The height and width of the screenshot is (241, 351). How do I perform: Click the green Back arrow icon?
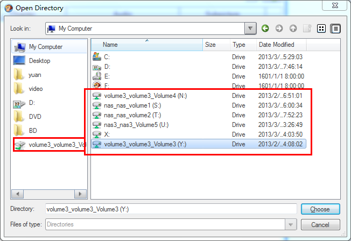point(265,29)
